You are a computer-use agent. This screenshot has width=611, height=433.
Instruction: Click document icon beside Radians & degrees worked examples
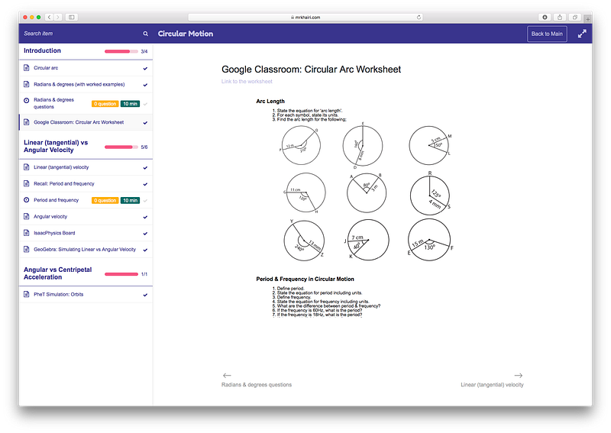pyautogui.click(x=27, y=84)
